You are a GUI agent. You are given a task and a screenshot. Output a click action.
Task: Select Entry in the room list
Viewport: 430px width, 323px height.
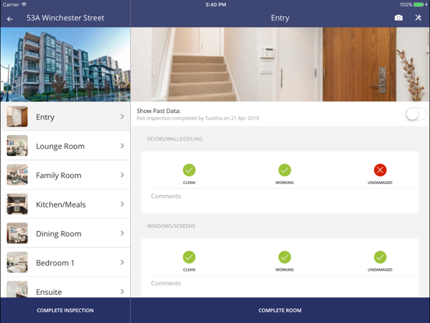coord(65,117)
